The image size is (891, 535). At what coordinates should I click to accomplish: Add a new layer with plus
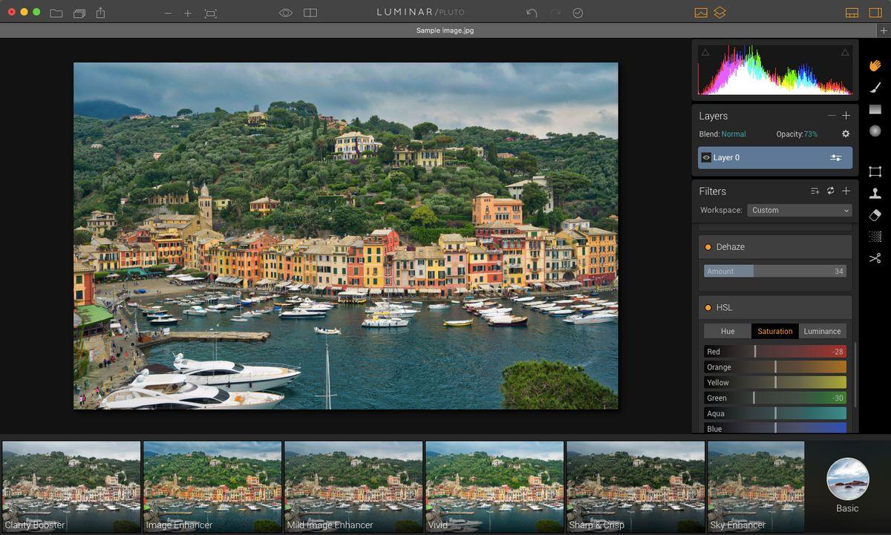click(x=846, y=116)
